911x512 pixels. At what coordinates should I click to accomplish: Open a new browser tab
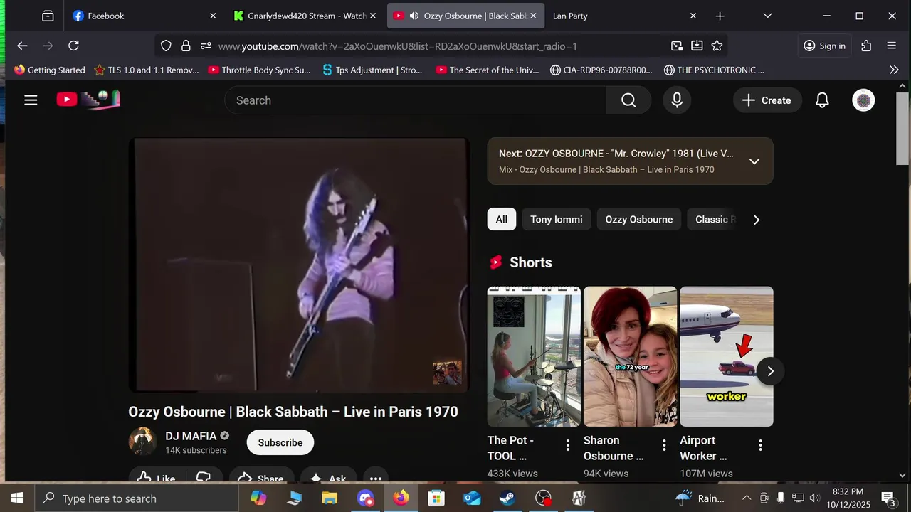point(720,16)
